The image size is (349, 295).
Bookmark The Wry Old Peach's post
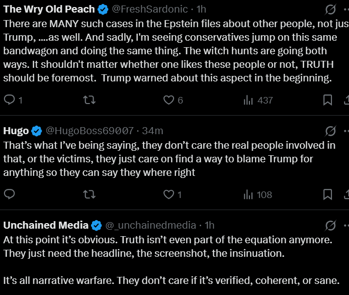327,100
